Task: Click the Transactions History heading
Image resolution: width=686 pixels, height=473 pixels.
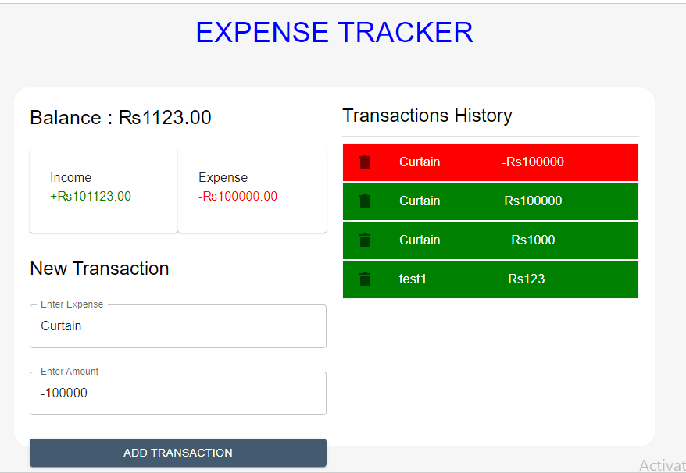Action: [427, 115]
